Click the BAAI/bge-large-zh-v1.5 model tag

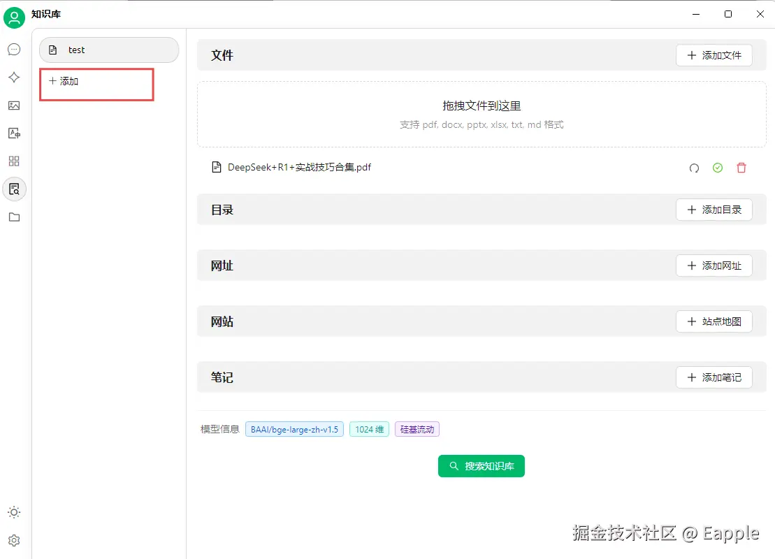click(x=295, y=429)
